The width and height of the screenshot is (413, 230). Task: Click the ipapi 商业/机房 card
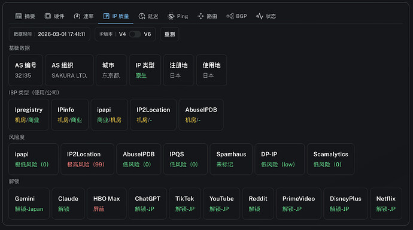click(x=110, y=115)
